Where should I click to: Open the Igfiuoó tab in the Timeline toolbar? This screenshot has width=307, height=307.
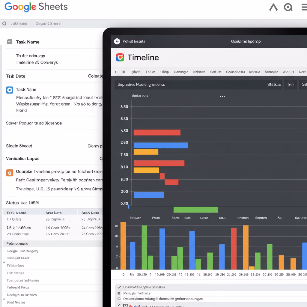136,72
